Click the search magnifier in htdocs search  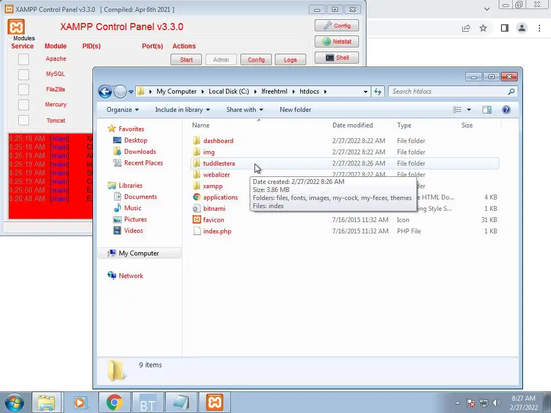(x=511, y=91)
